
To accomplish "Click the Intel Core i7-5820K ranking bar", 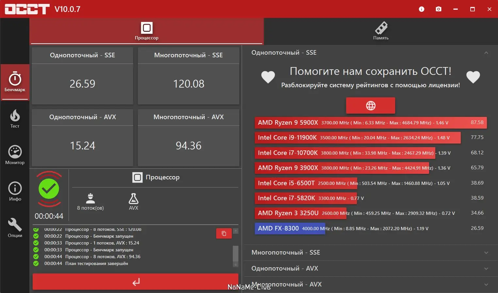I will pyautogui.click(x=306, y=198).
